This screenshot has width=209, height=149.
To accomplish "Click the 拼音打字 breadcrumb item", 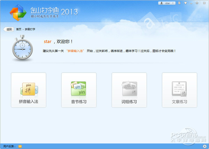I will pos(30,29).
